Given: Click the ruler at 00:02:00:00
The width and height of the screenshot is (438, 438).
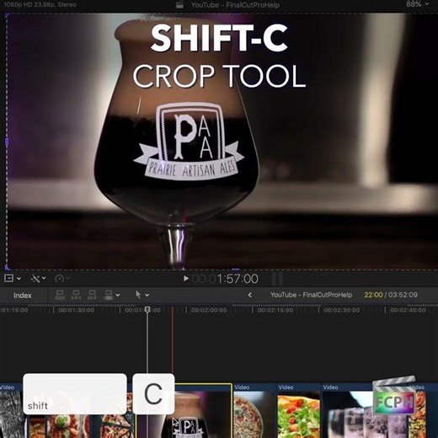Looking at the screenshot, I should tap(209, 310).
